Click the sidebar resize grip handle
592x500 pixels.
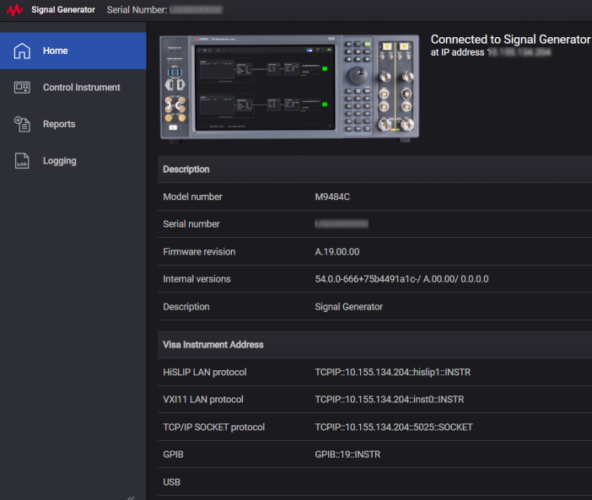pyautogui.click(x=131, y=497)
